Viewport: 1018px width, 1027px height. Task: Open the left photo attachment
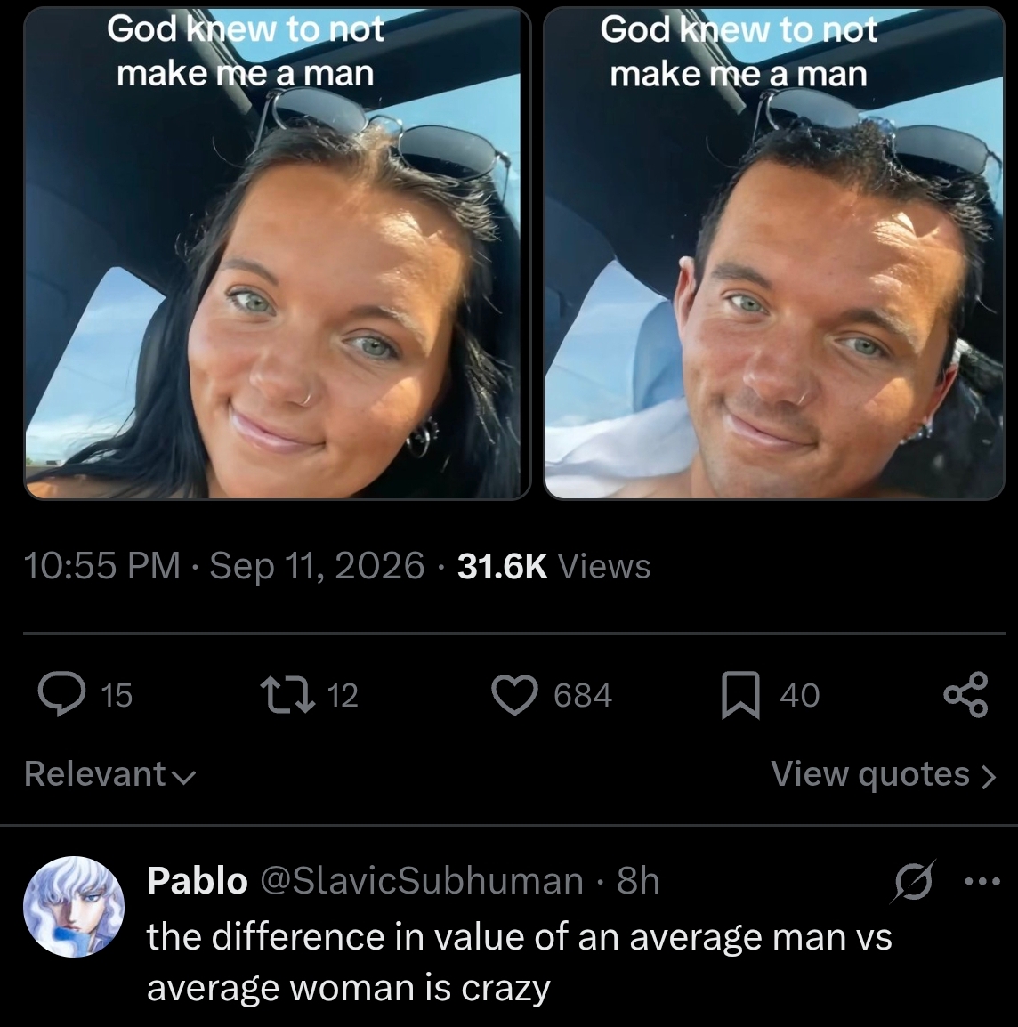pos(277,253)
